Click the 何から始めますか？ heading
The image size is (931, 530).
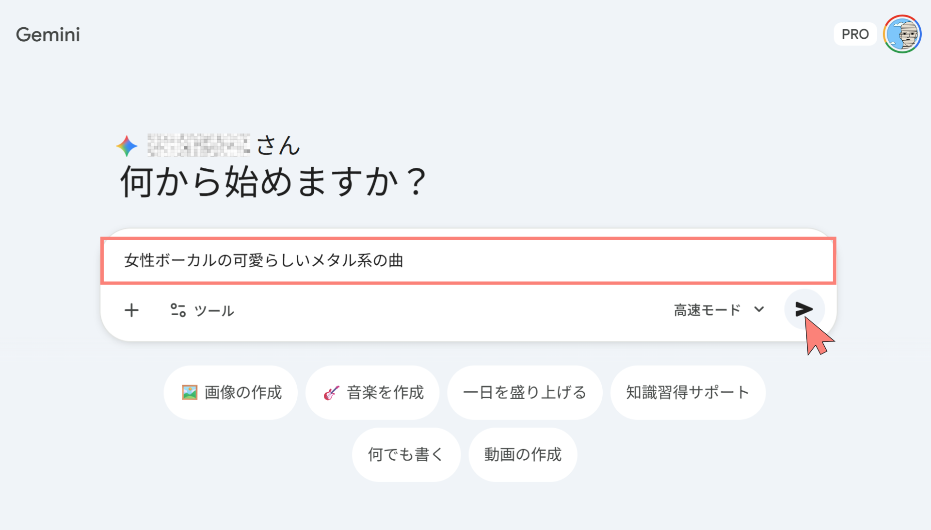point(273,182)
